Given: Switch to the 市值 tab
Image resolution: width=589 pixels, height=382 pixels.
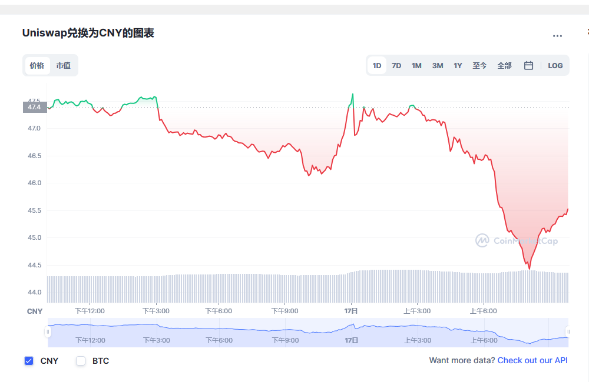Looking at the screenshot, I should (64, 66).
